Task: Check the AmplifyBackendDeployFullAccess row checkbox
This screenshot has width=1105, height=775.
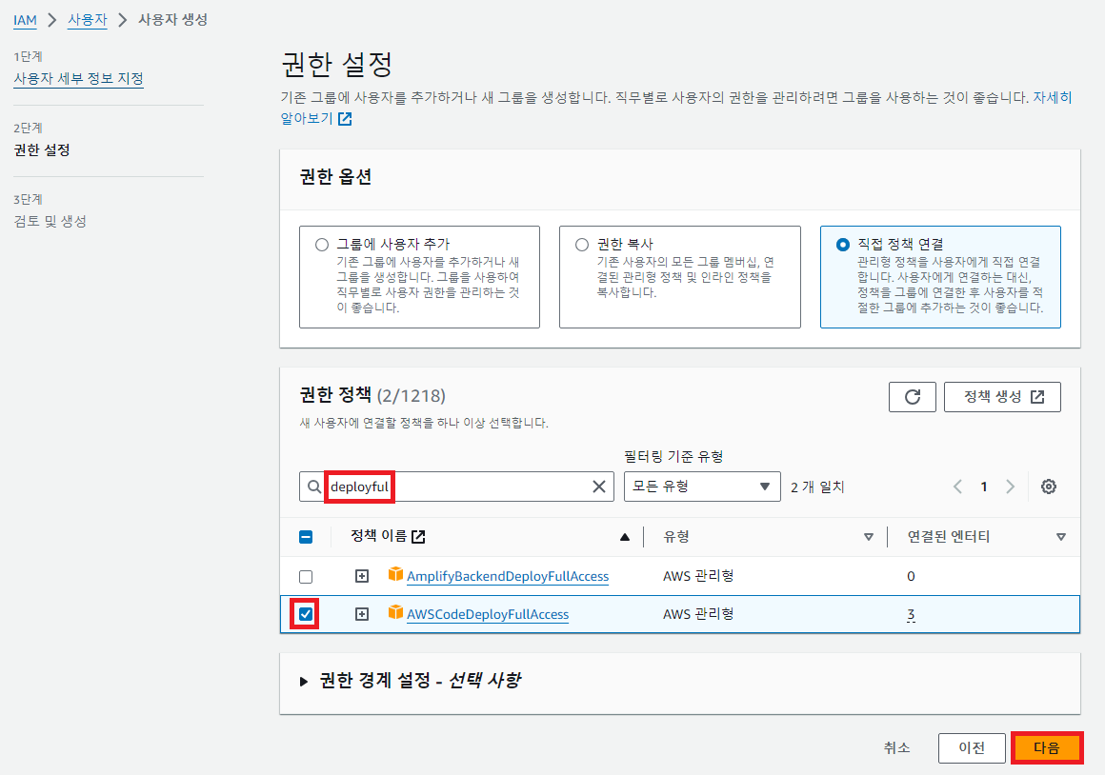Action: (x=306, y=576)
